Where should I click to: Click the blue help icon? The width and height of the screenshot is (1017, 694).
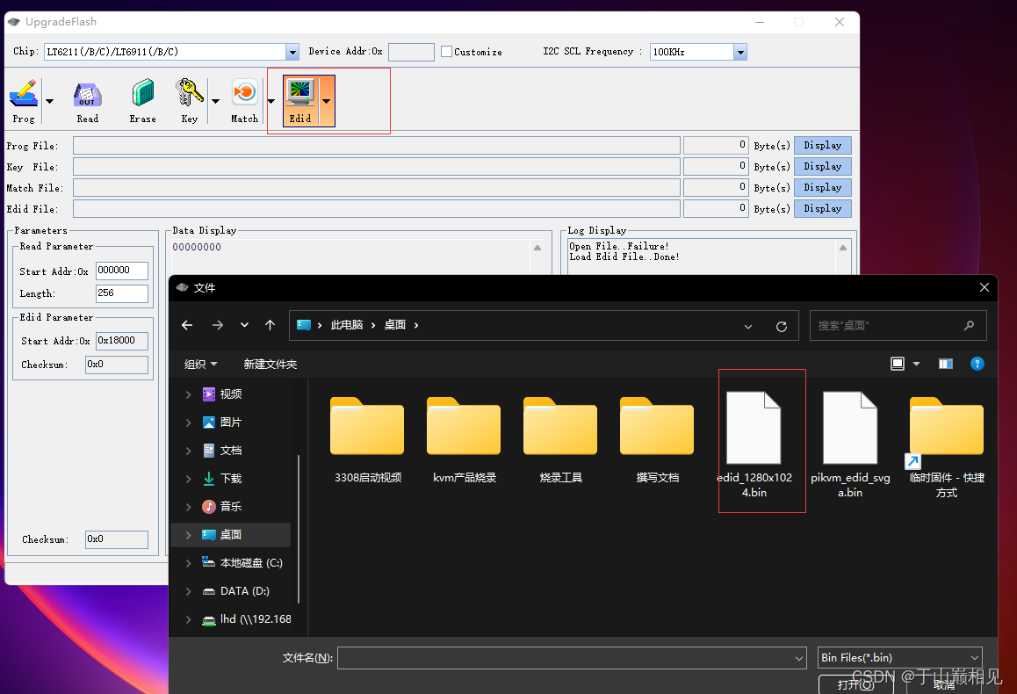coord(977,364)
